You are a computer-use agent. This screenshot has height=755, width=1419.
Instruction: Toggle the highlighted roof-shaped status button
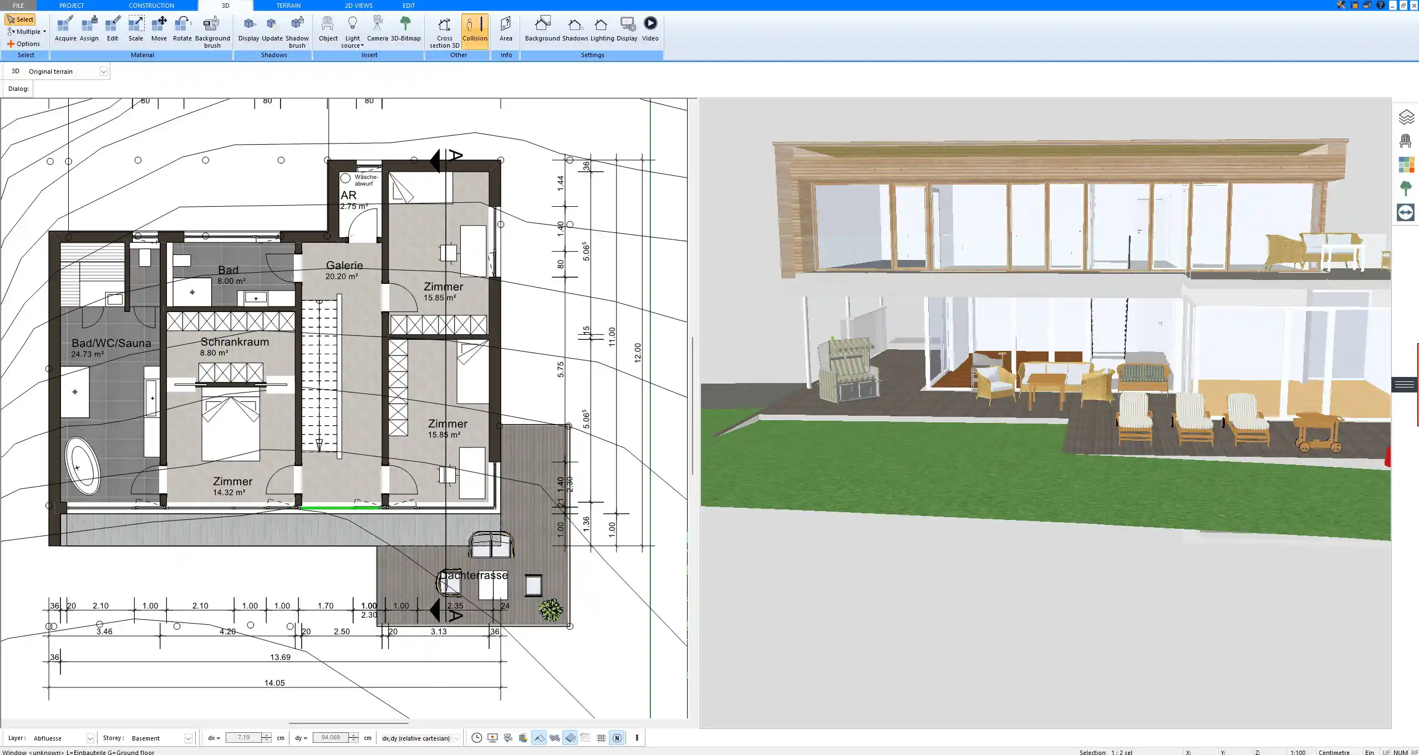tap(539, 738)
